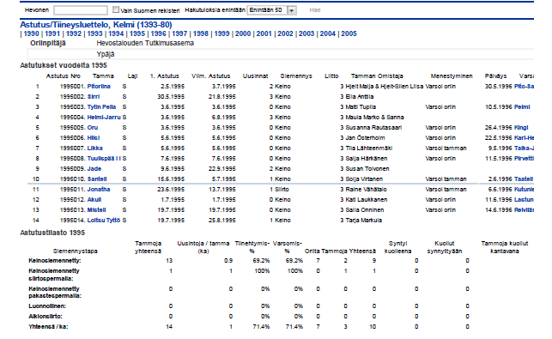Screen dimensions: 552x339
Task: Click the Yhteensä / ka row label
Action: [48, 327]
